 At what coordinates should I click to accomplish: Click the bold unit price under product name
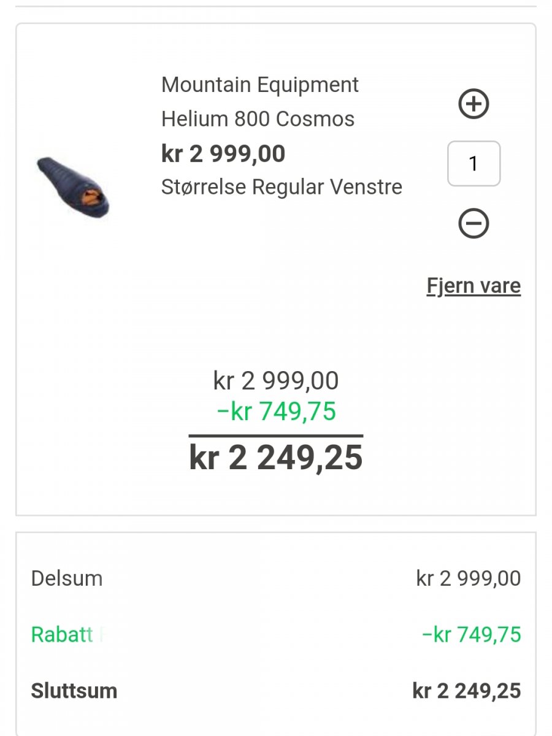click(223, 153)
